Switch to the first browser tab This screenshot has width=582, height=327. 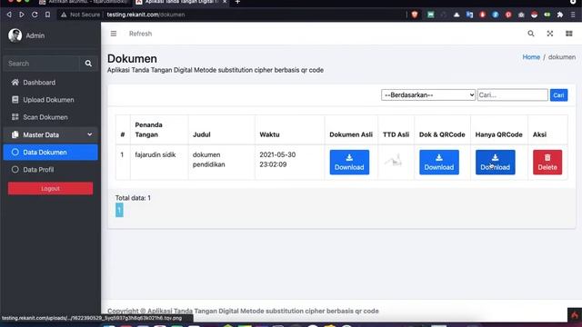(84, 2)
